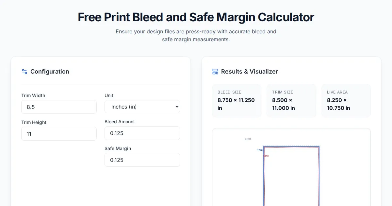Image resolution: width=392 pixels, height=206 pixels.
Task: Click the page title heading
Action: tap(196, 17)
